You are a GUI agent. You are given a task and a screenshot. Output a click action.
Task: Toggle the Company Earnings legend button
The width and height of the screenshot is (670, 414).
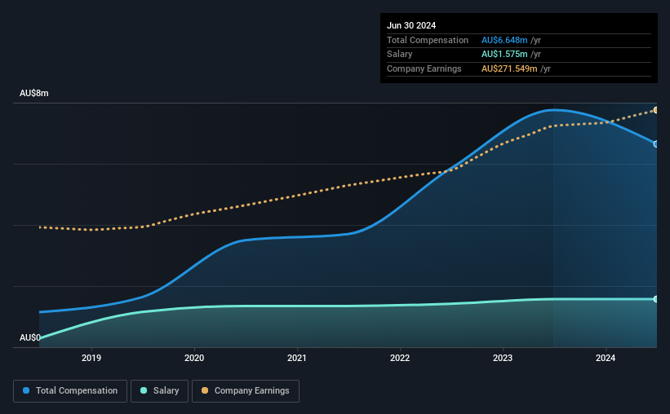(x=246, y=391)
